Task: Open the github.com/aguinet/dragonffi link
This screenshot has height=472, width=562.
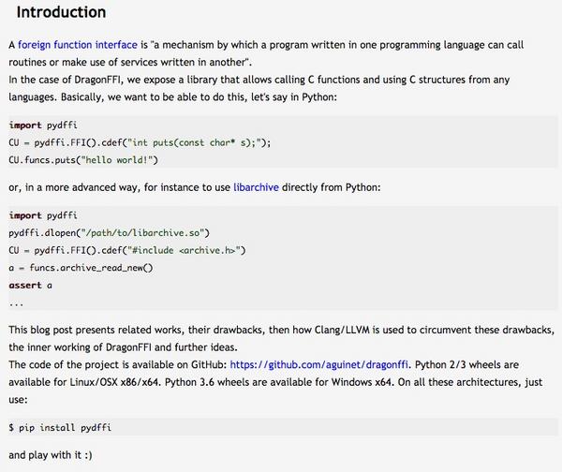Action: point(318,365)
